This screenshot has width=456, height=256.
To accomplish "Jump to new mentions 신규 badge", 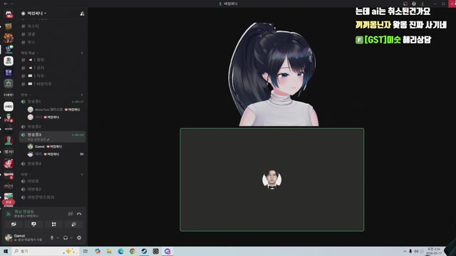I will pyautogui.click(x=9, y=202).
